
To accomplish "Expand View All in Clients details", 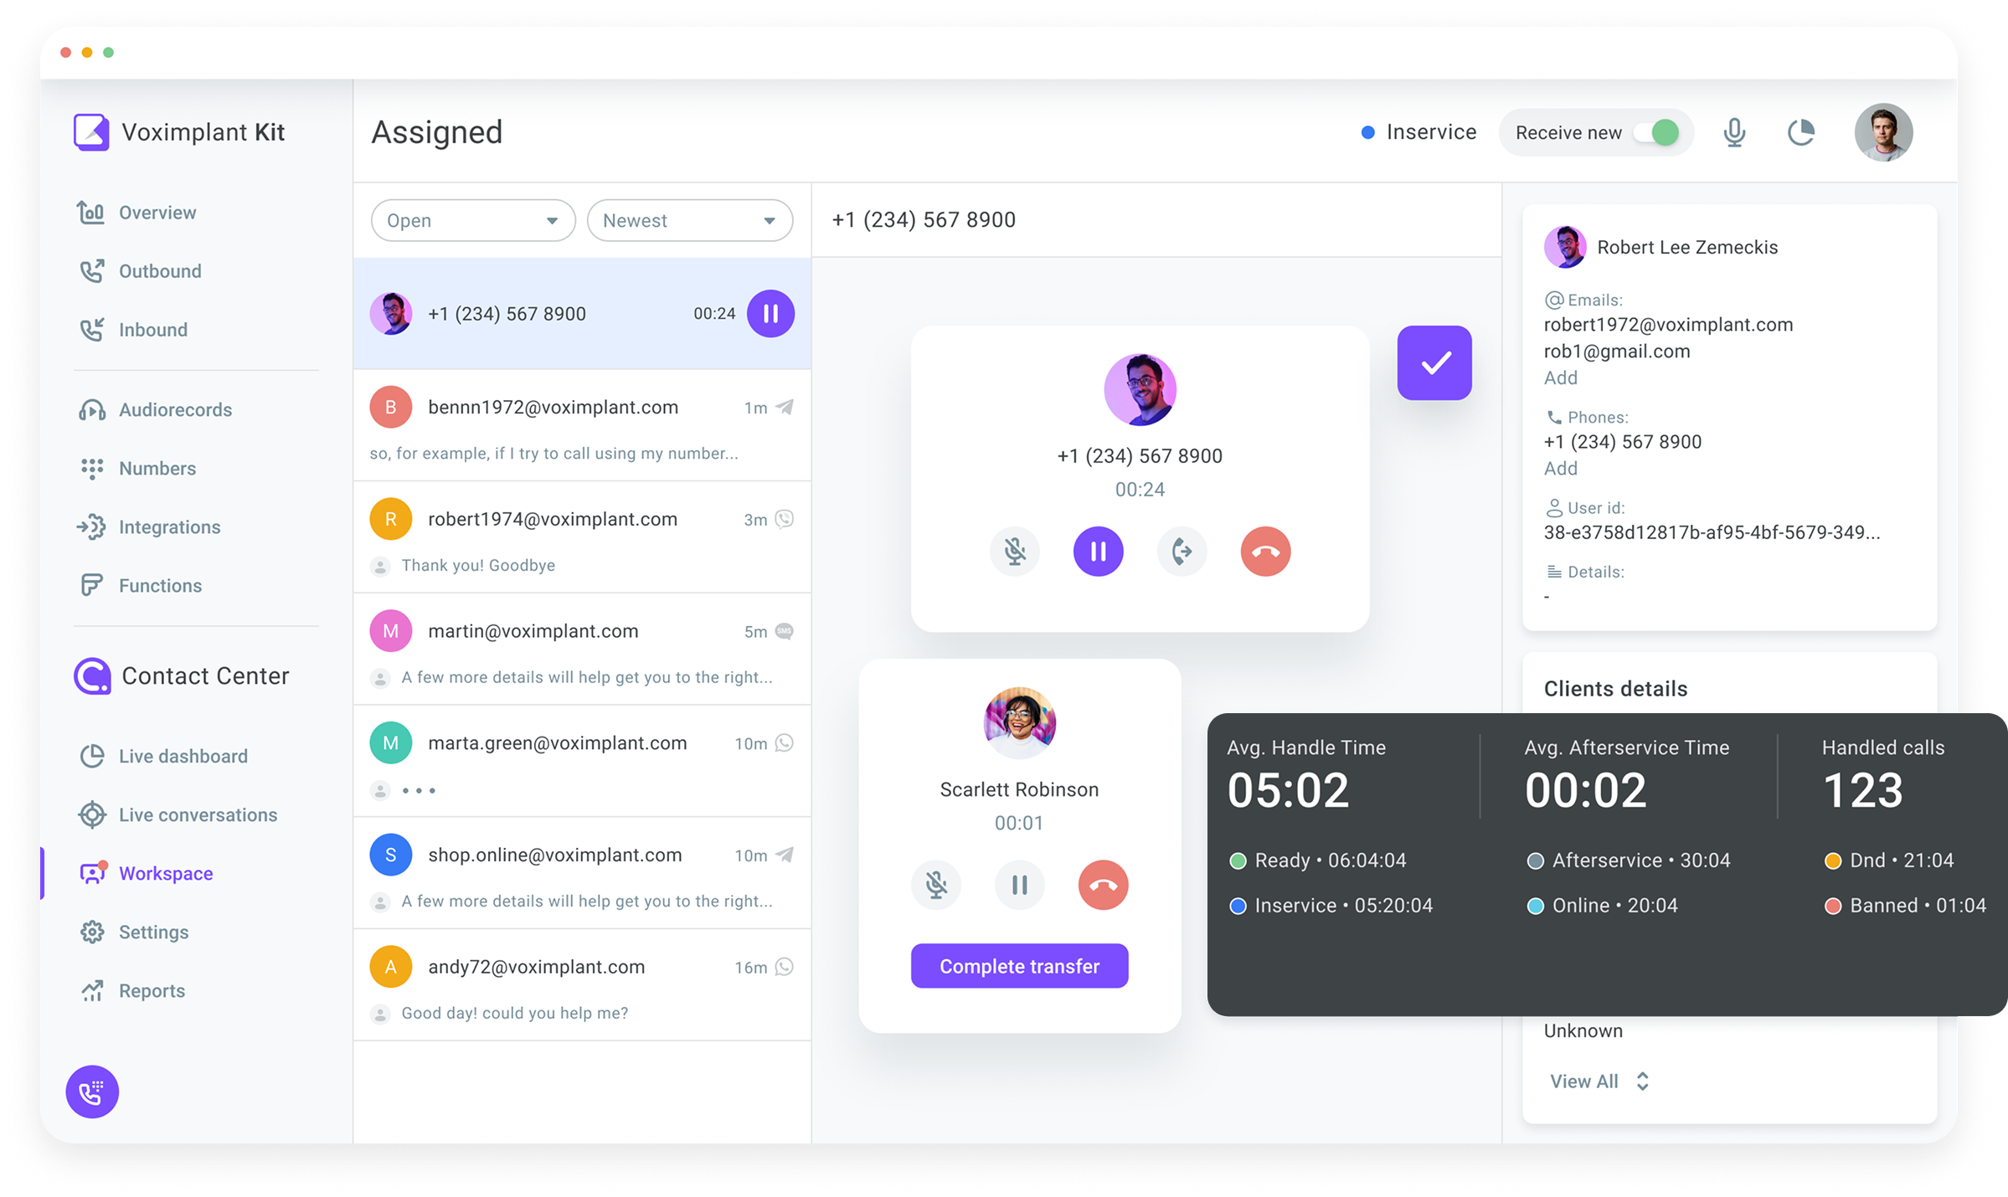I will coord(1600,1081).
